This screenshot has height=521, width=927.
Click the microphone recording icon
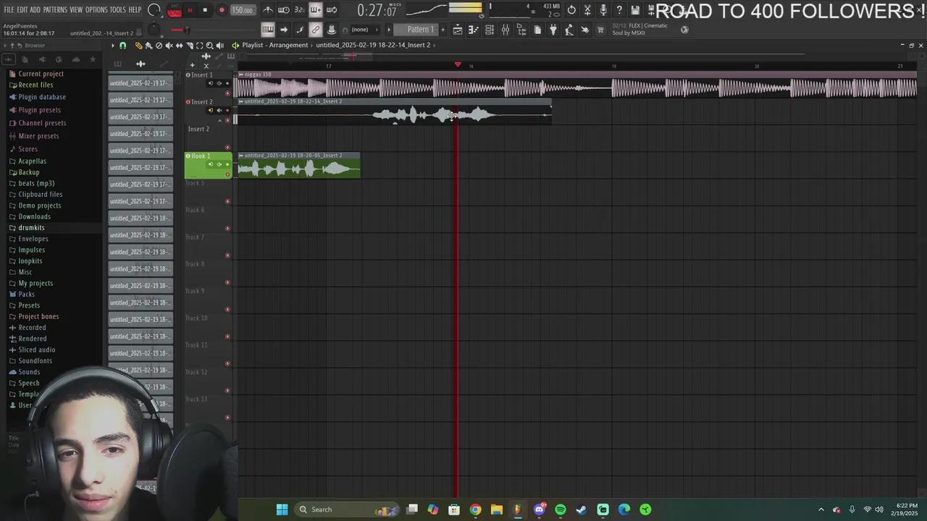[603, 10]
